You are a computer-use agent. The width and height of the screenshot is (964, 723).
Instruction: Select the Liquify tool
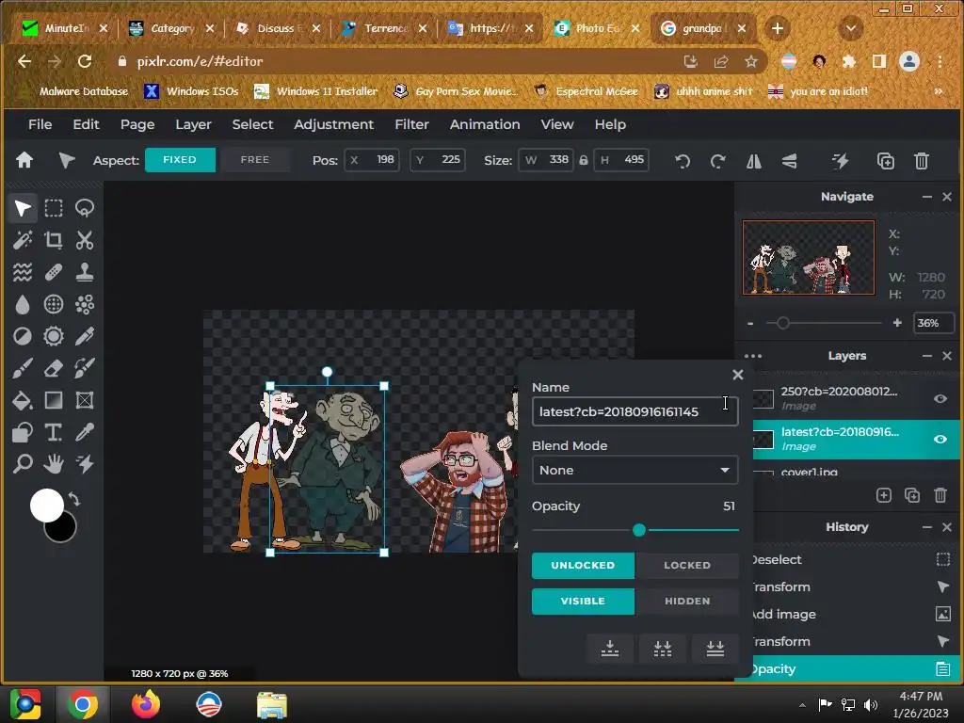click(x=23, y=272)
